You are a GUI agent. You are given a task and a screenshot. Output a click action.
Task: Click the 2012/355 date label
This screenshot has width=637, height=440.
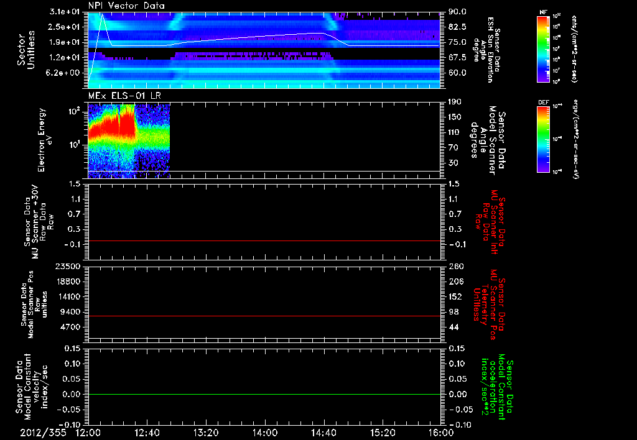tap(43, 433)
